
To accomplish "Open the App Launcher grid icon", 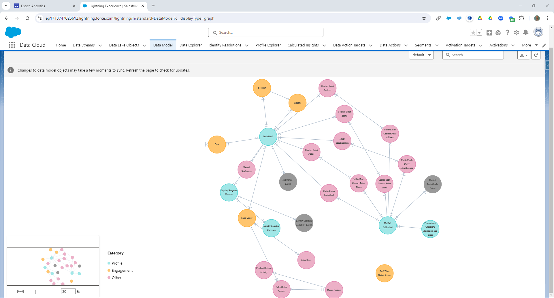I will tap(12, 45).
